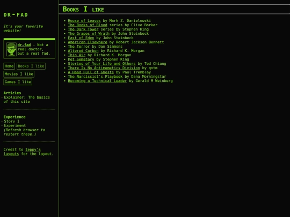Screen dimensions: 290x217
Task: Open There Is No Antimemetics Division link
Action: coord(104,68)
